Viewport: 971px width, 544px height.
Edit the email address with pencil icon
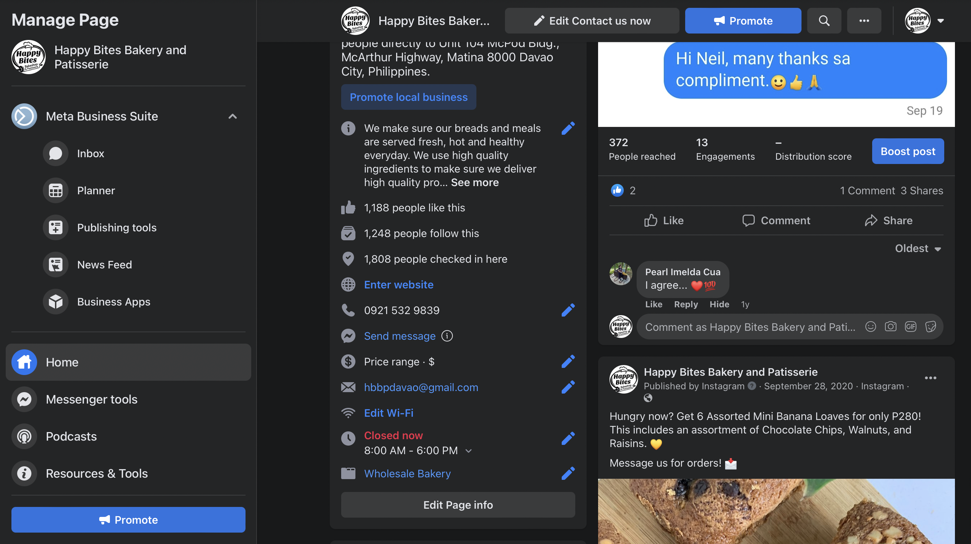click(x=568, y=387)
